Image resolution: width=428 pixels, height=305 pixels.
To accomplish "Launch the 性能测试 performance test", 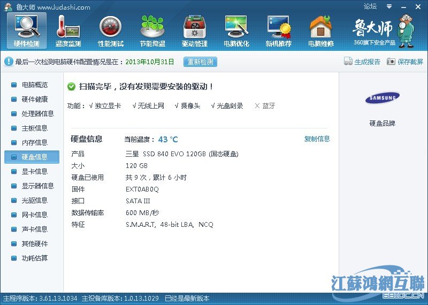I will click(x=111, y=31).
